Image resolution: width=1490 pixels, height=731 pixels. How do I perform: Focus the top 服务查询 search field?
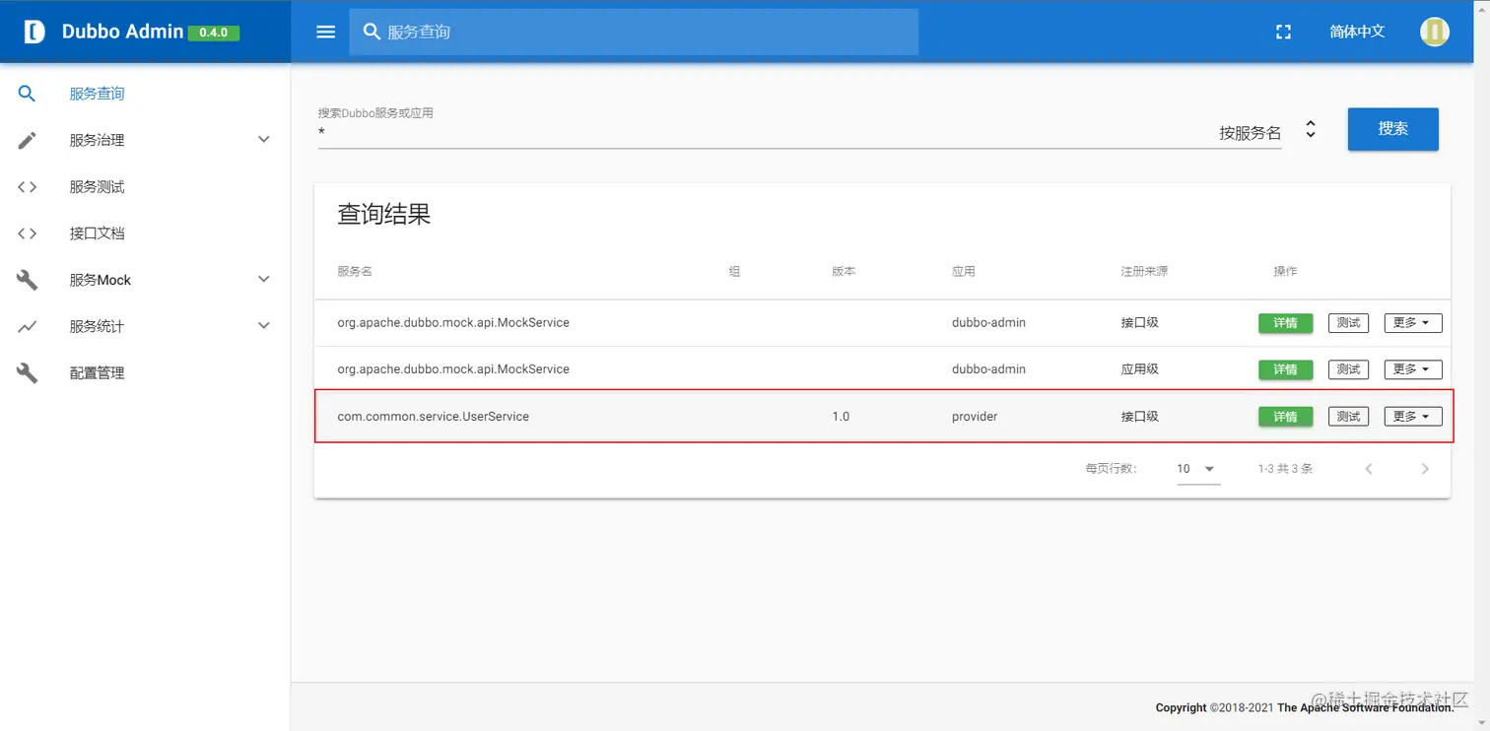point(634,32)
